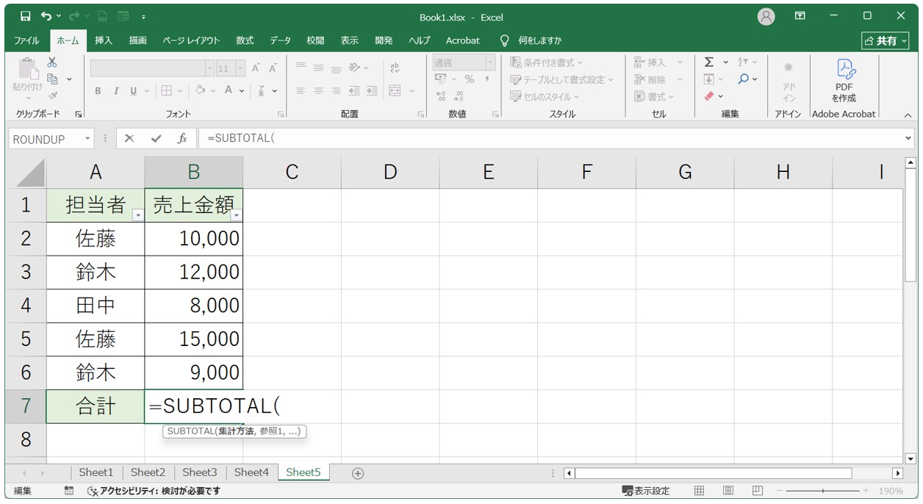Click the Save icon in the title bar
The image size is (923, 504).
25,15
